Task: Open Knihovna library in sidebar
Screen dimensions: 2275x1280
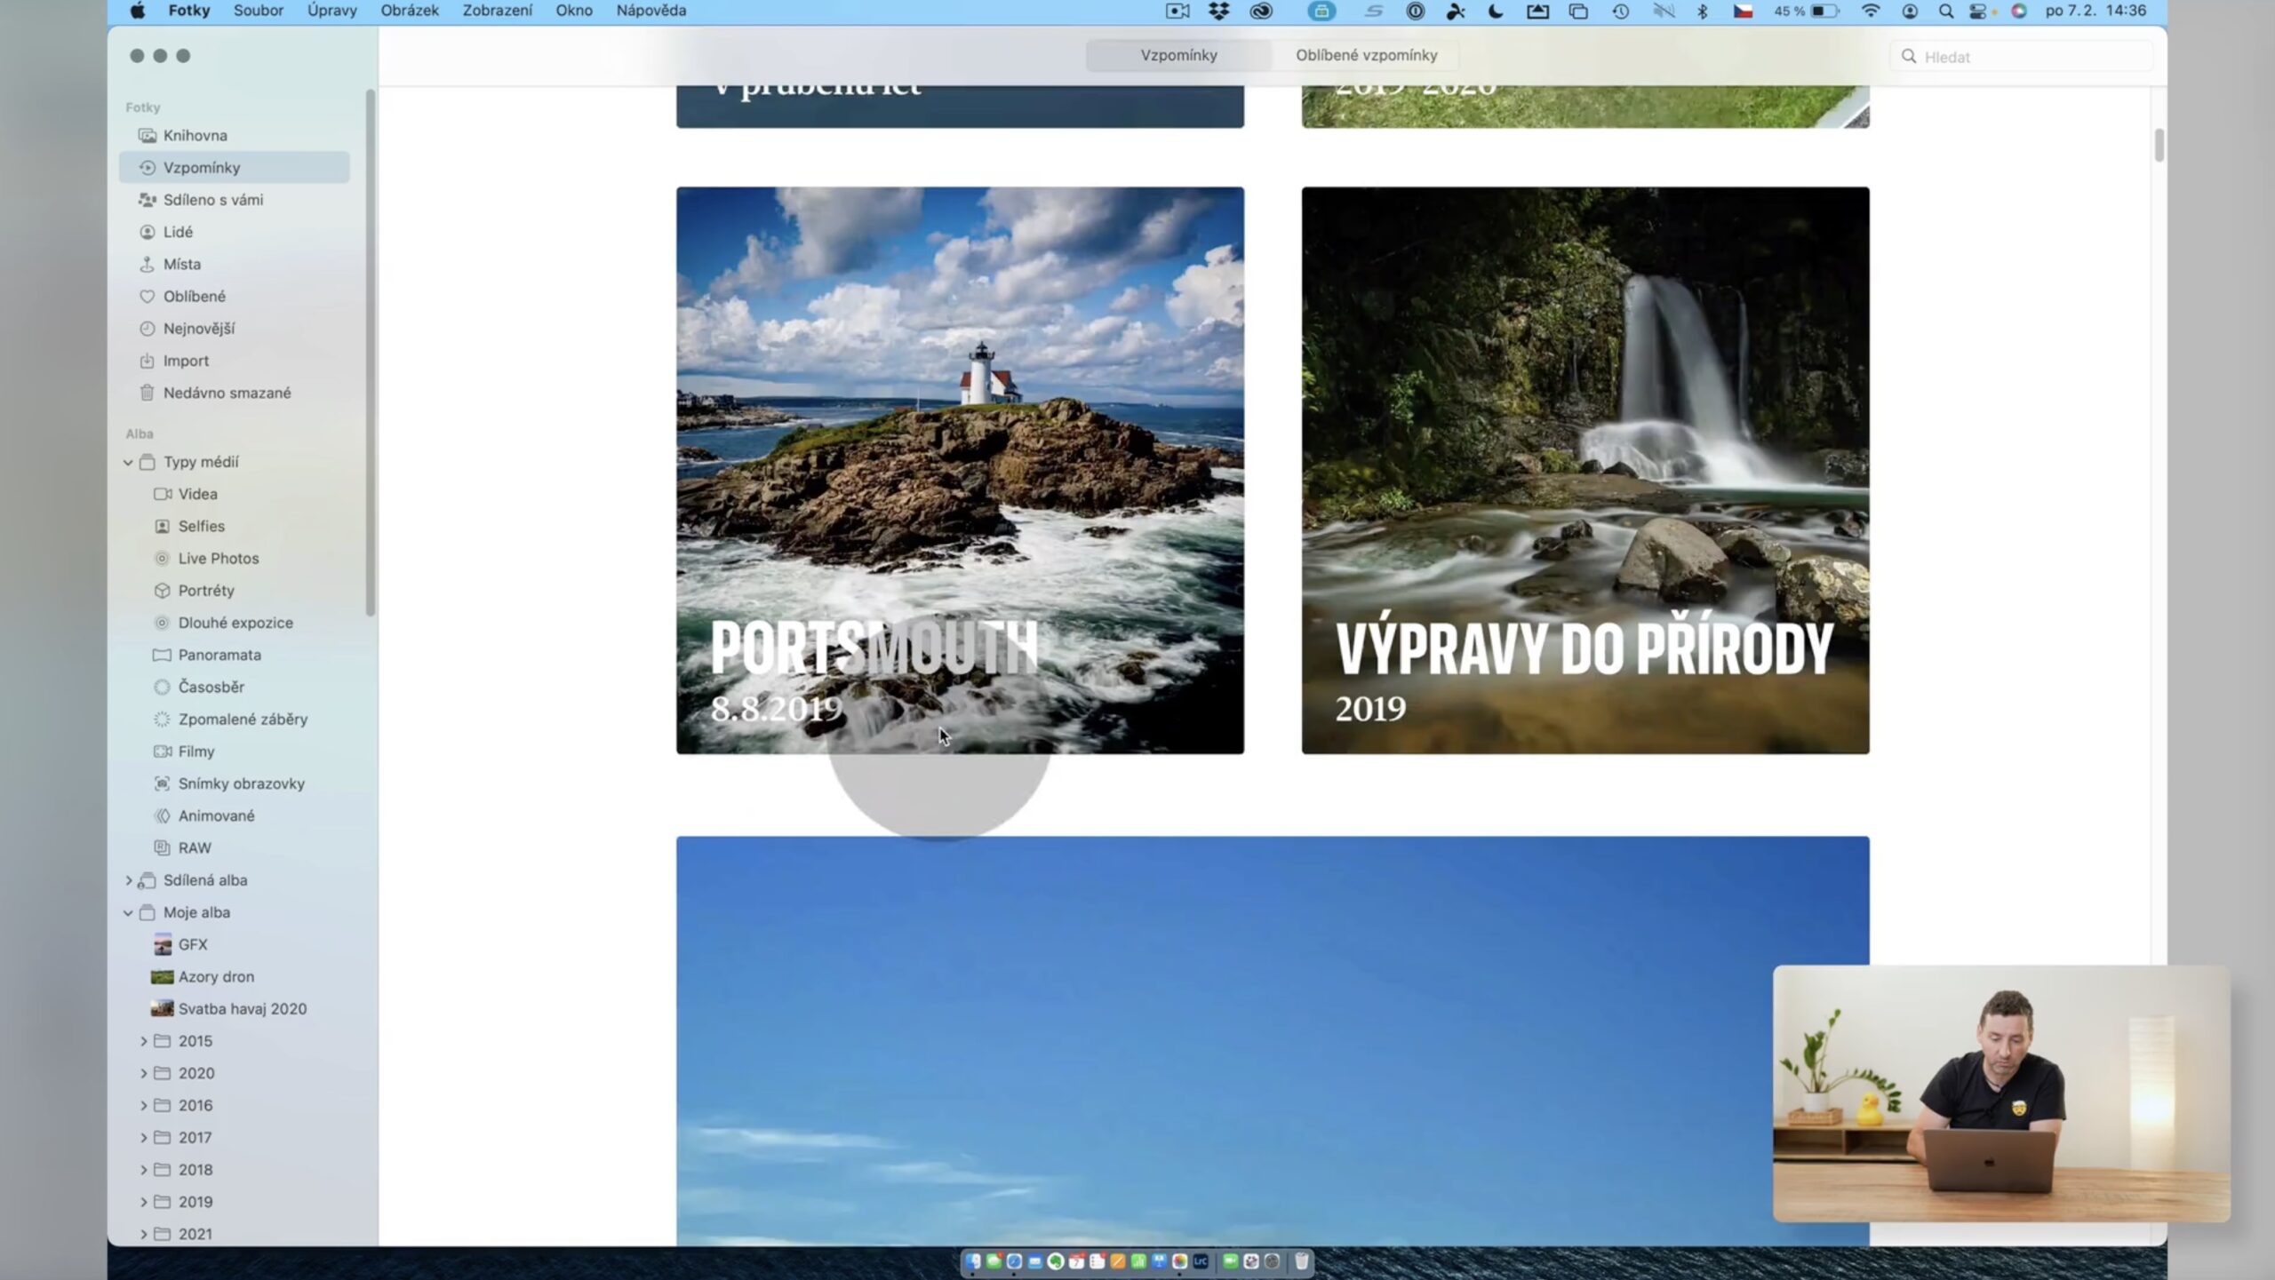Action: pos(195,135)
